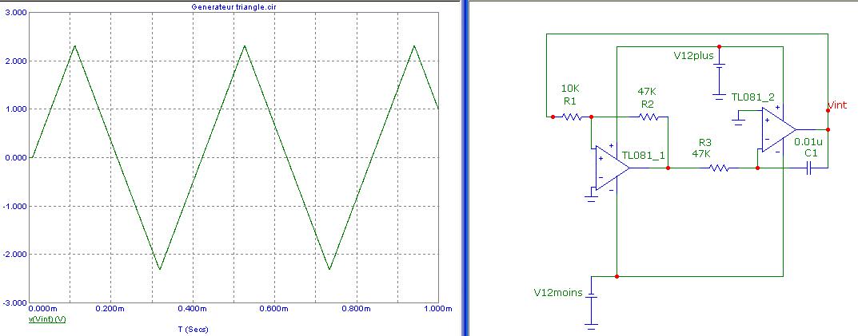This screenshot has height=336, width=858.
Task: Click the TL081_2 label text
Action: (x=753, y=97)
